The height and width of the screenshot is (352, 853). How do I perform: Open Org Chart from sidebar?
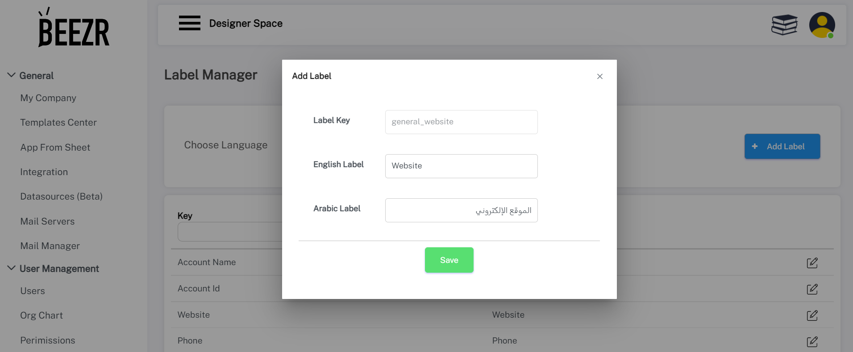42,315
